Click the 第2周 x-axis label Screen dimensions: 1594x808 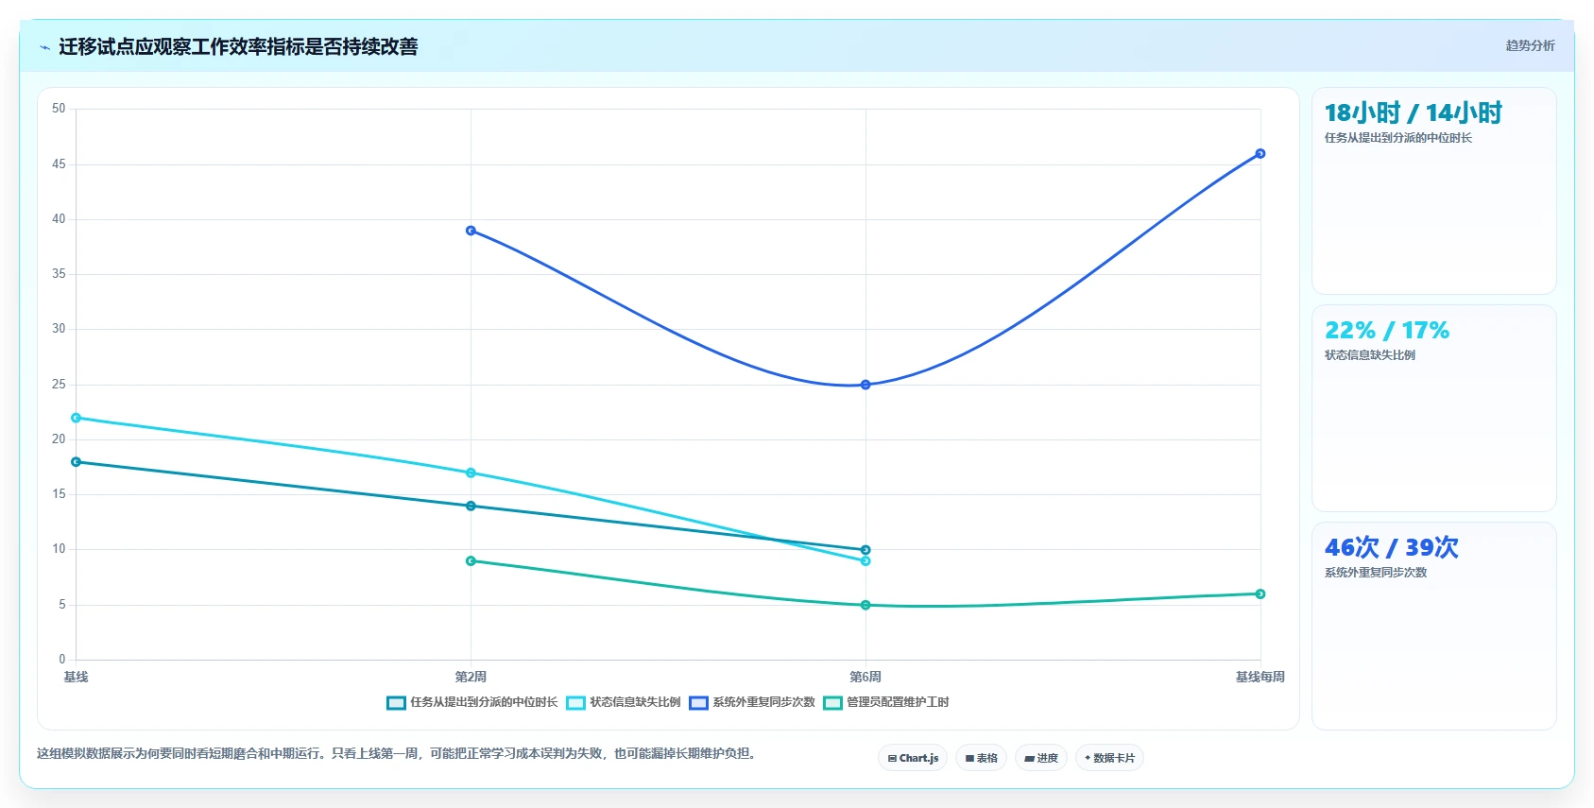point(471,677)
